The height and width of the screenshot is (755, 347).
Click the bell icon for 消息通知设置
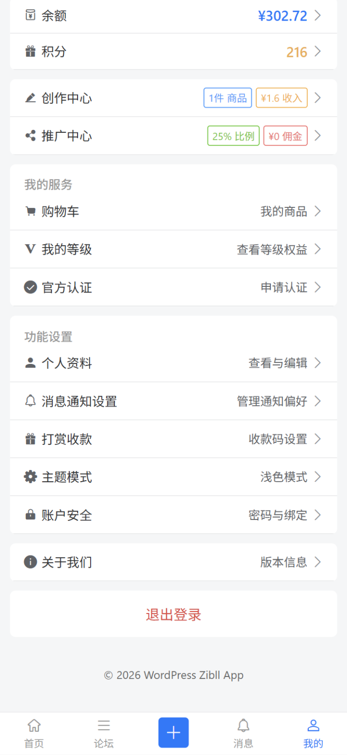(x=30, y=401)
